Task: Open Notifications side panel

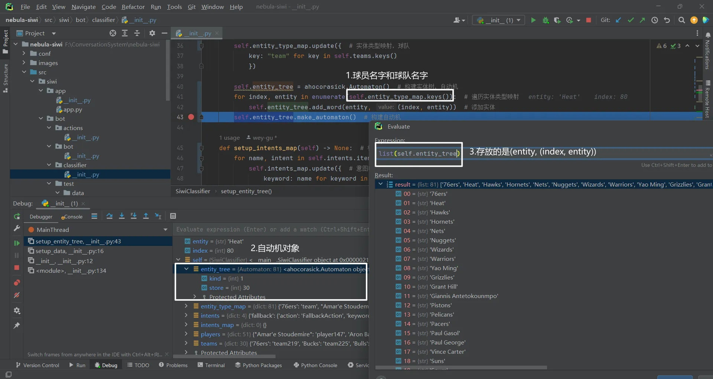Action: click(x=708, y=51)
